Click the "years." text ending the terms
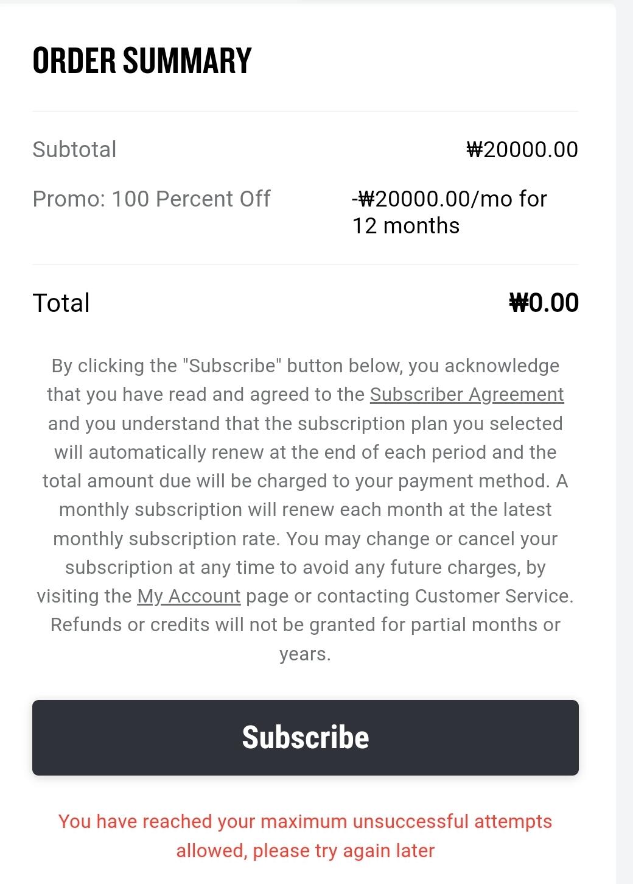This screenshot has width=633, height=884. pos(305,654)
